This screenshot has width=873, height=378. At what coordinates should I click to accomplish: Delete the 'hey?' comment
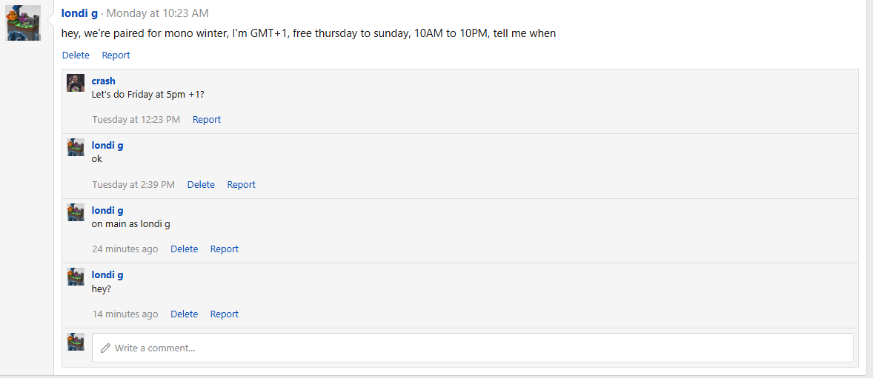[x=184, y=314]
